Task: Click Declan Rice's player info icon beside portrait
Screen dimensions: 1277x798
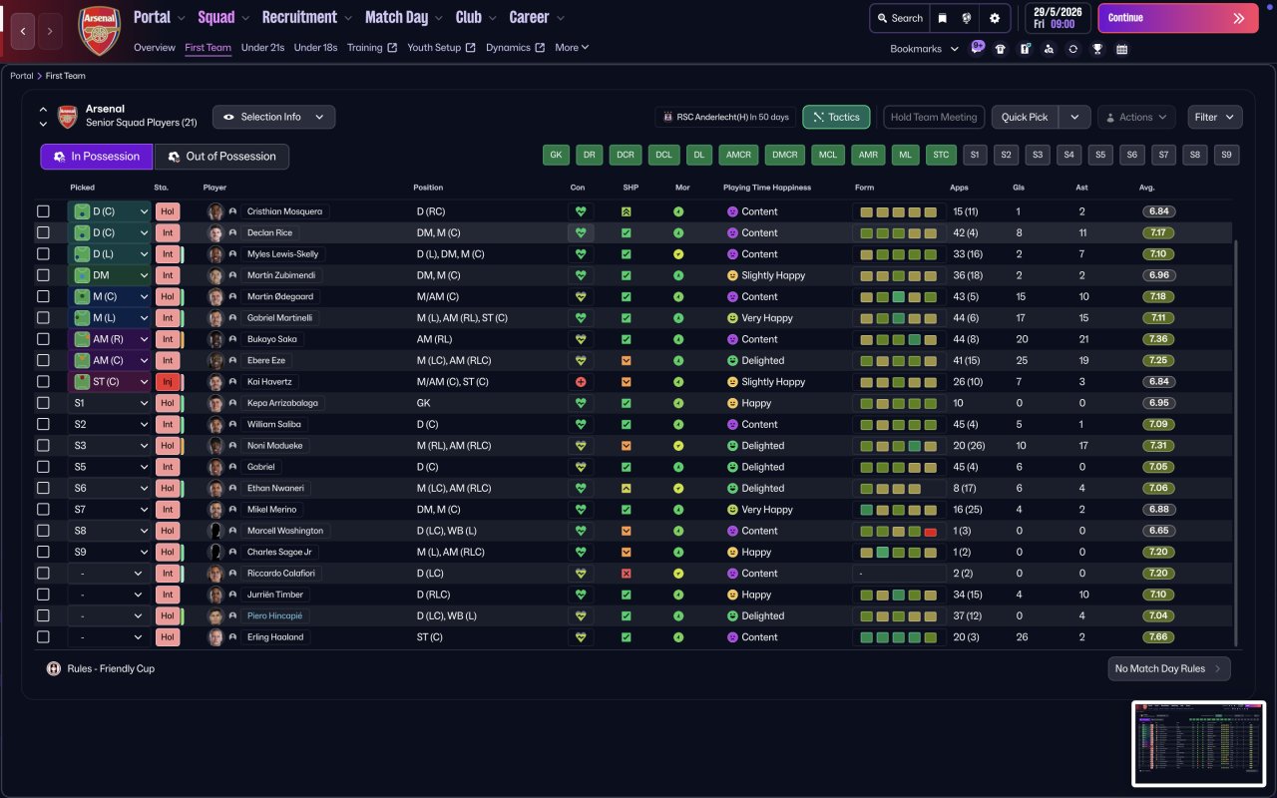Action: pyautogui.click(x=232, y=232)
